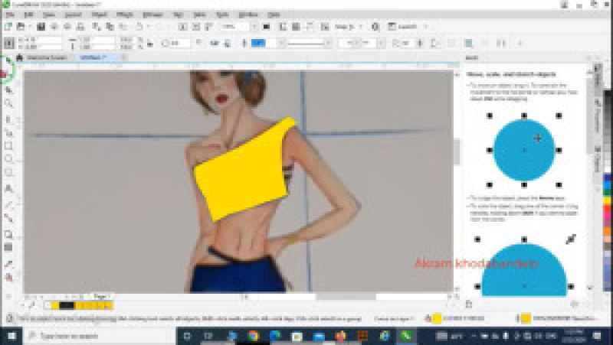
Task: Click the outline color indicator in status bar
Action: [526, 319]
